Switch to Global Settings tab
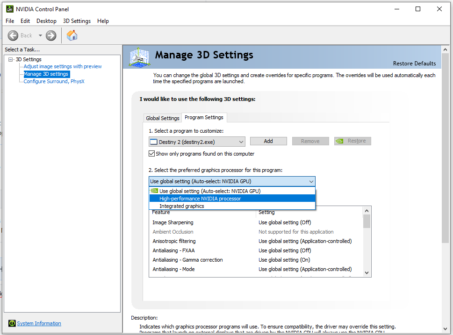The image size is (453, 335). (162, 118)
